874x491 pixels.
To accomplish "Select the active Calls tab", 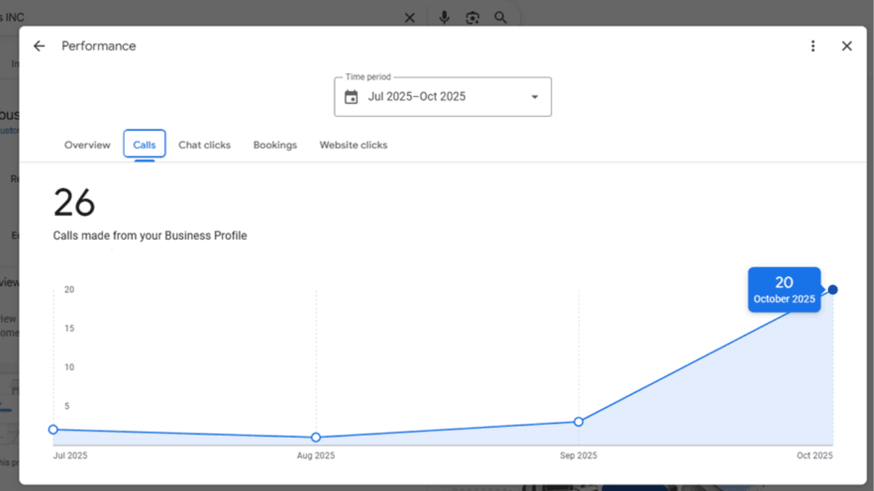I will point(144,145).
